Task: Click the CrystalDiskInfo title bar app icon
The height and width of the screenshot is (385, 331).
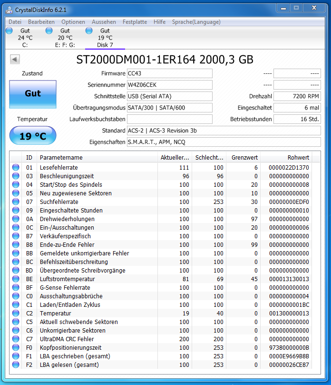Action: [9, 10]
